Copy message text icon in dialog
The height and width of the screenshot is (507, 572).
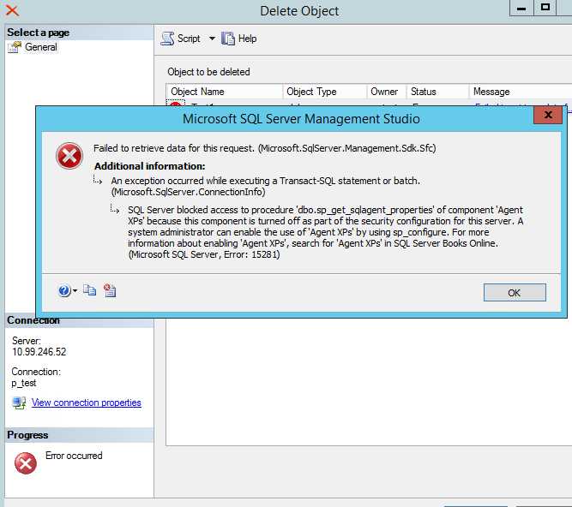tap(89, 290)
